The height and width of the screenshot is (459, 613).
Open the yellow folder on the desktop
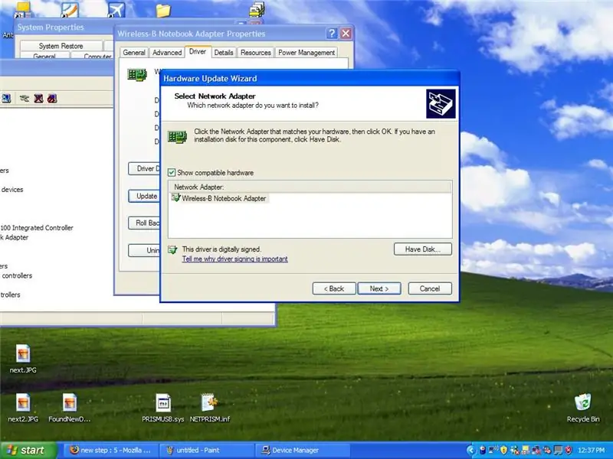point(163,10)
